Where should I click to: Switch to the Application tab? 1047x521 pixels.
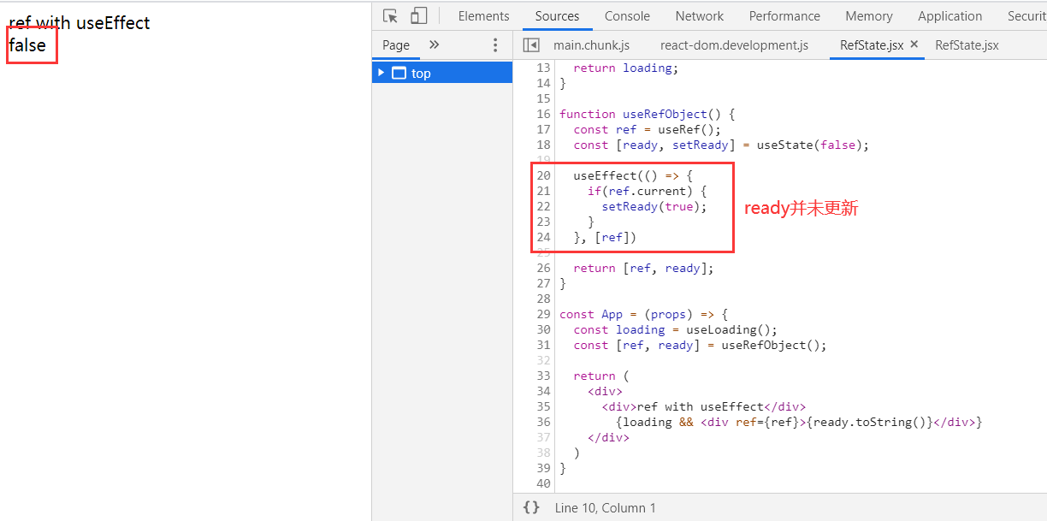pos(949,16)
